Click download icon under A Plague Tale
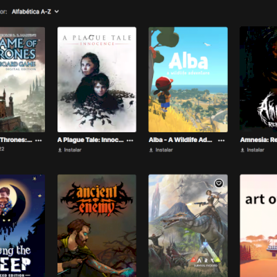Screen dimensions: 277x277 click(60, 150)
